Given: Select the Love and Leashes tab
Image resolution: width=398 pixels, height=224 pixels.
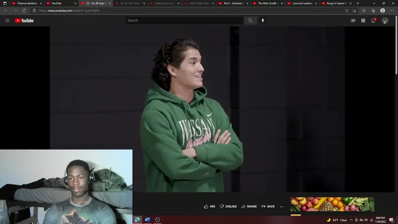Looking at the screenshot, I should [303, 3].
